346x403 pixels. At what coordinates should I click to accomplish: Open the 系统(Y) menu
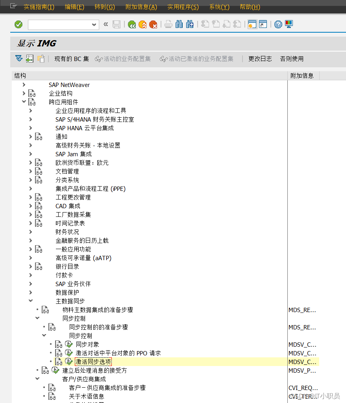coord(219,7)
